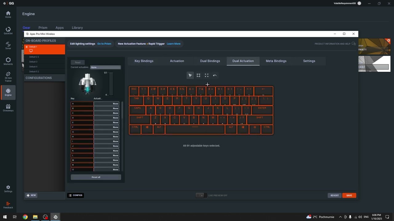This screenshot has width=394, height=221.
Task: Click the REVERT button
Action: pyautogui.click(x=335, y=196)
